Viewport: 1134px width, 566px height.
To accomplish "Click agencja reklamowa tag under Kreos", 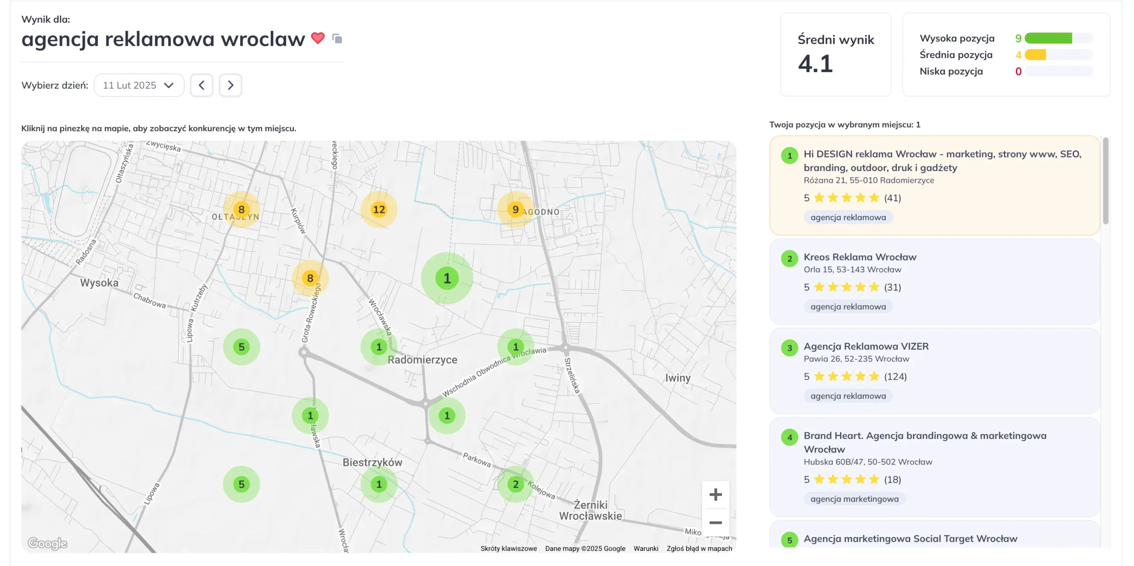I will 848,306.
